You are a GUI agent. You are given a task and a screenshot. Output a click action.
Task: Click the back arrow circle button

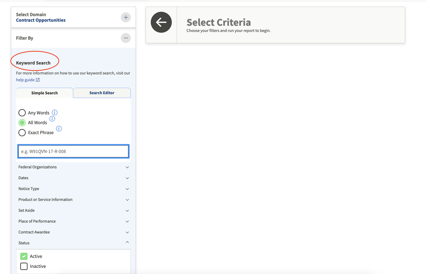(161, 22)
